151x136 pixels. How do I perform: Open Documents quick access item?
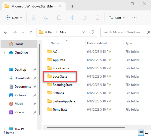click(23, 87)
